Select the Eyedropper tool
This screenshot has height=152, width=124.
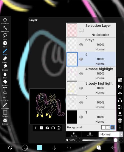pyautogui.click(x=5, y=106)
